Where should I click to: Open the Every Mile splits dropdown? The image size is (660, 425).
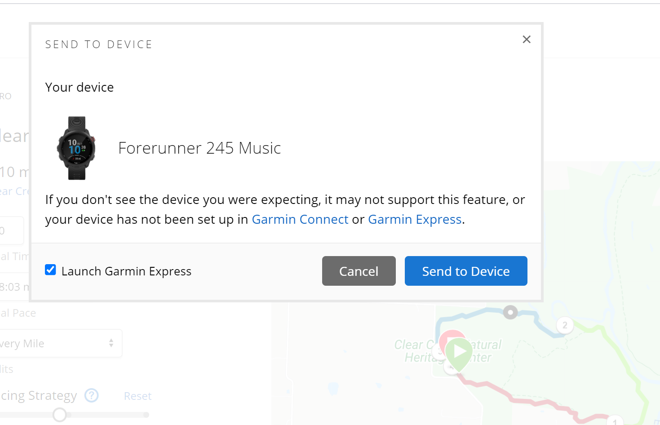coord(61,343)
